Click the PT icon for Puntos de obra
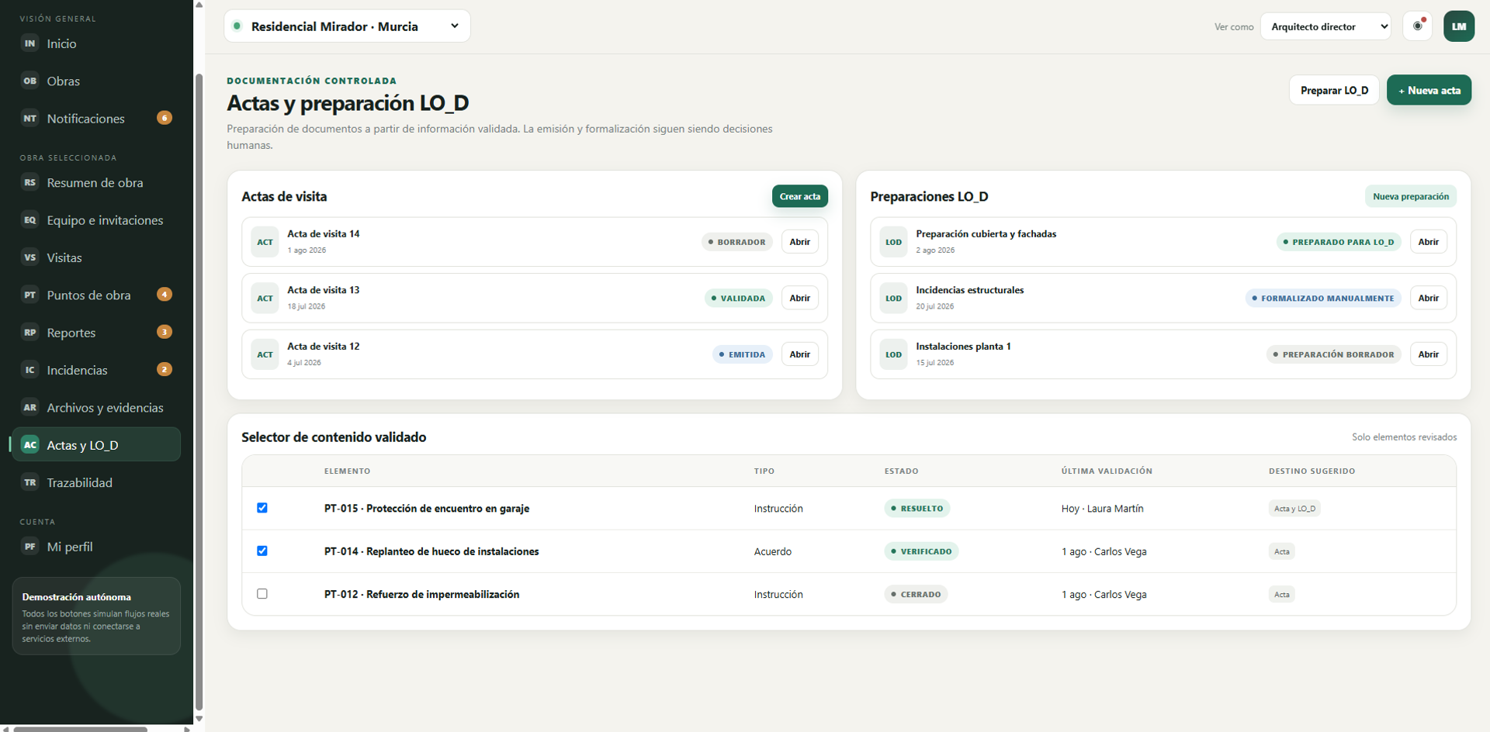The image size is (1490, 732). click(29, 295)
